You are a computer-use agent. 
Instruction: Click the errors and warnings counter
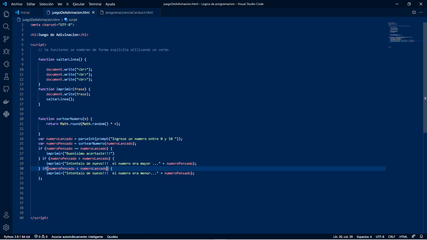pyautogui.click(x=41, y=237)
